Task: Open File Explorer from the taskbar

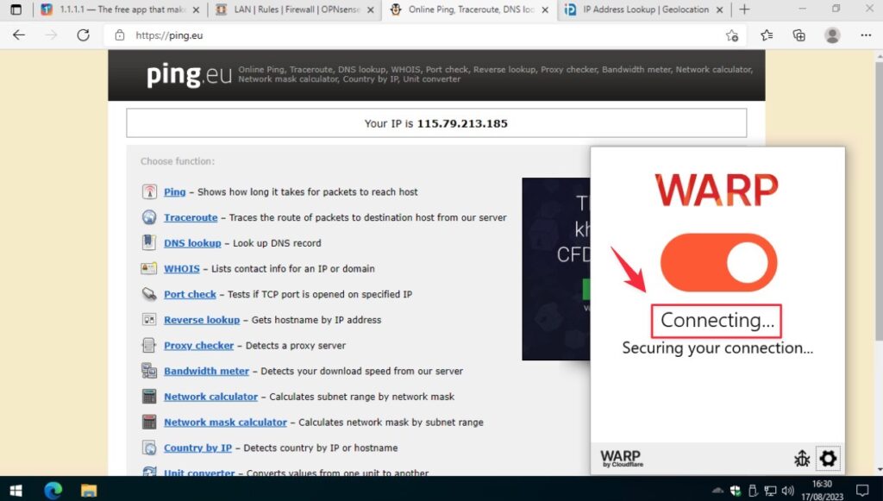Action: coord(89,490)
